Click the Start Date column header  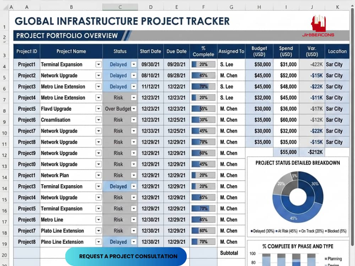(151, 51)
